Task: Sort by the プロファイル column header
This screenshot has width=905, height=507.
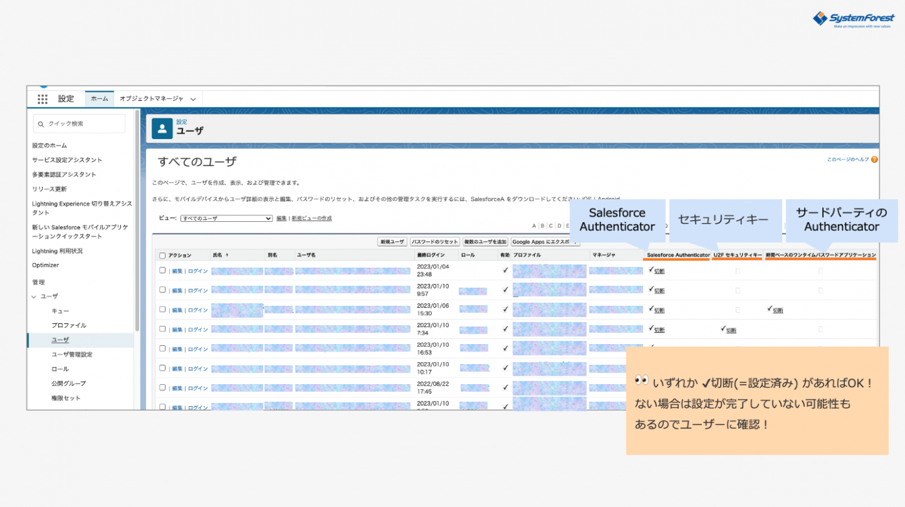Action: click(x=527, y=255)
